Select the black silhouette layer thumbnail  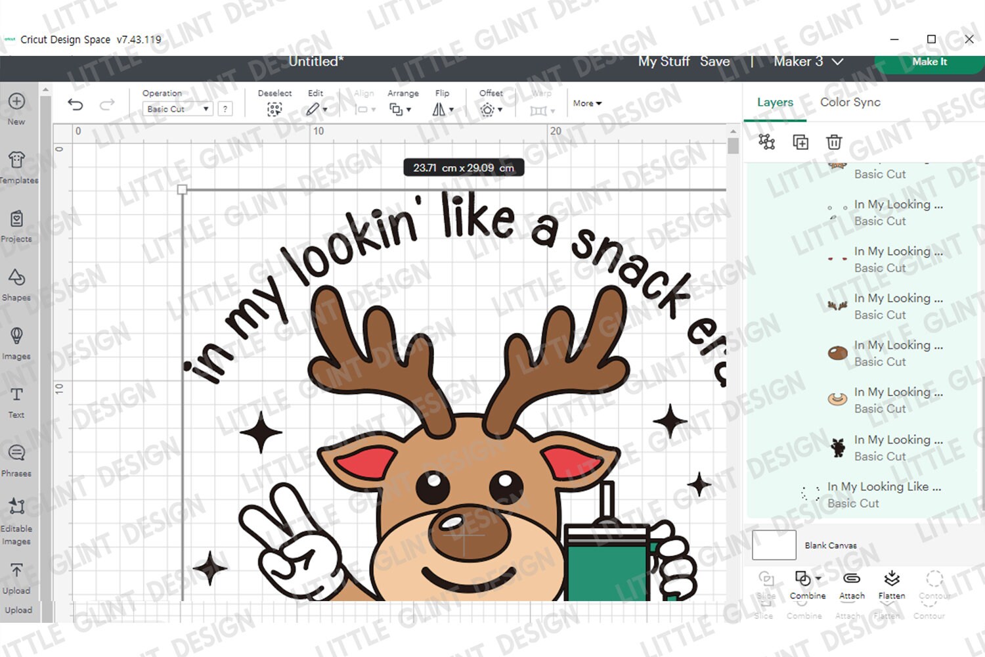[837, 447]
